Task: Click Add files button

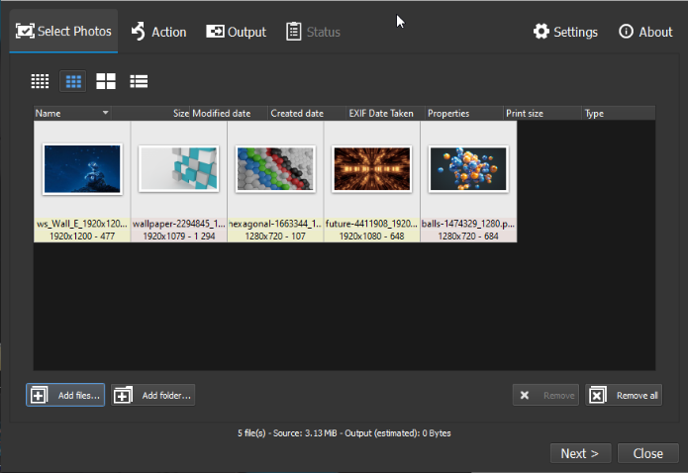Action: (x=65, y=396)
